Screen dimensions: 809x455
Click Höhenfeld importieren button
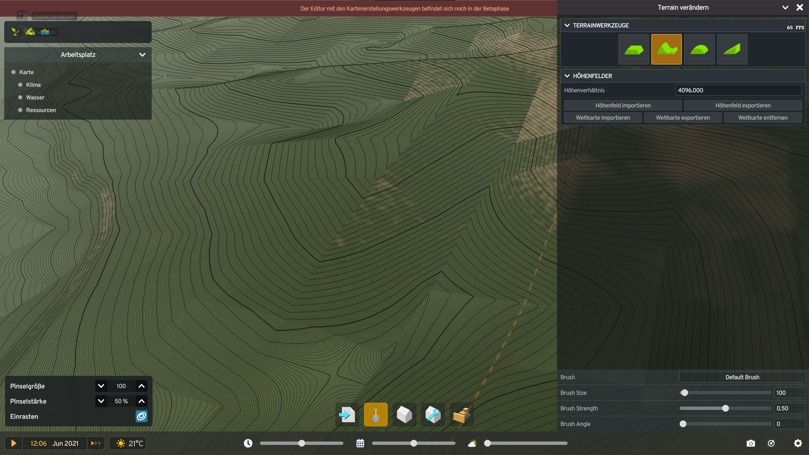(623, 105)
